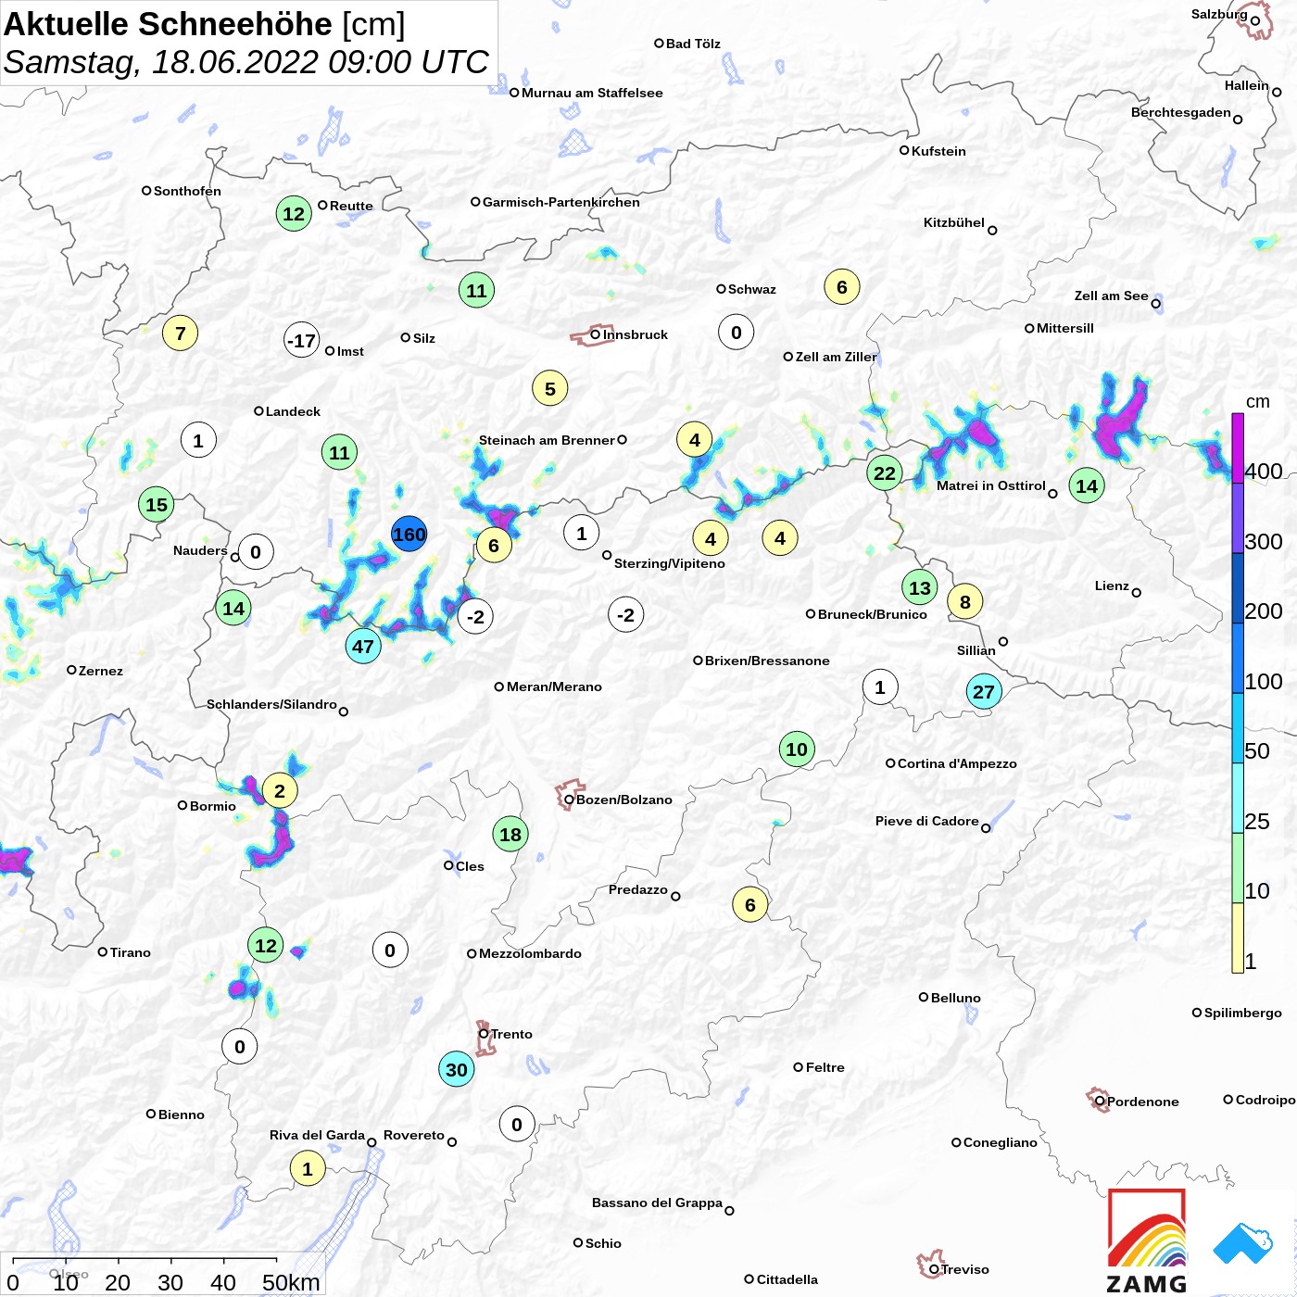The height and width of the screenshot is (1297, 1297).
Task: Click the 0 marker near Zell am Ziller
Action: coord(737,332)
